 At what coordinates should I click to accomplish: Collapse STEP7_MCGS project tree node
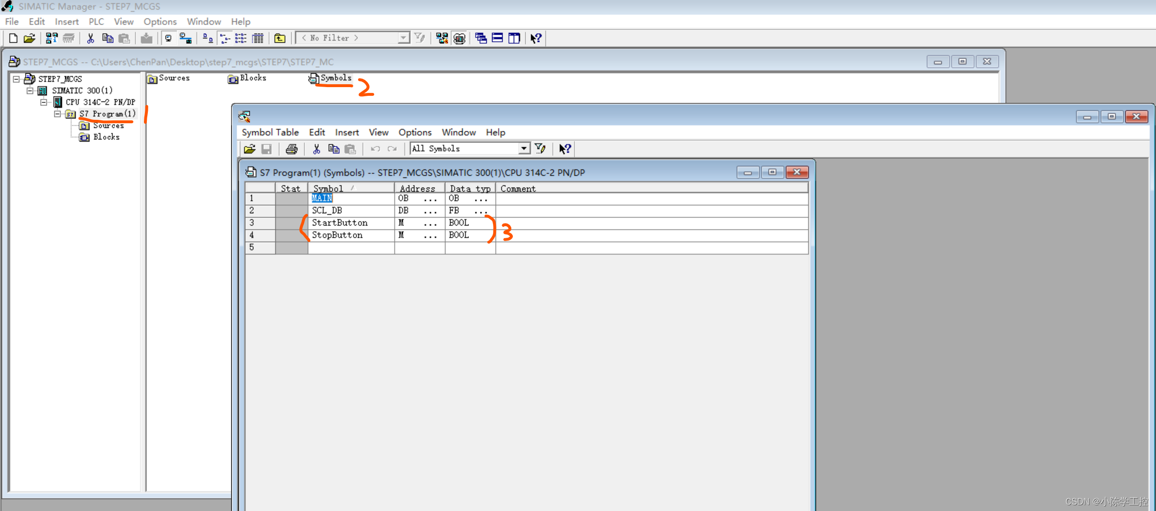coord(16,78)
